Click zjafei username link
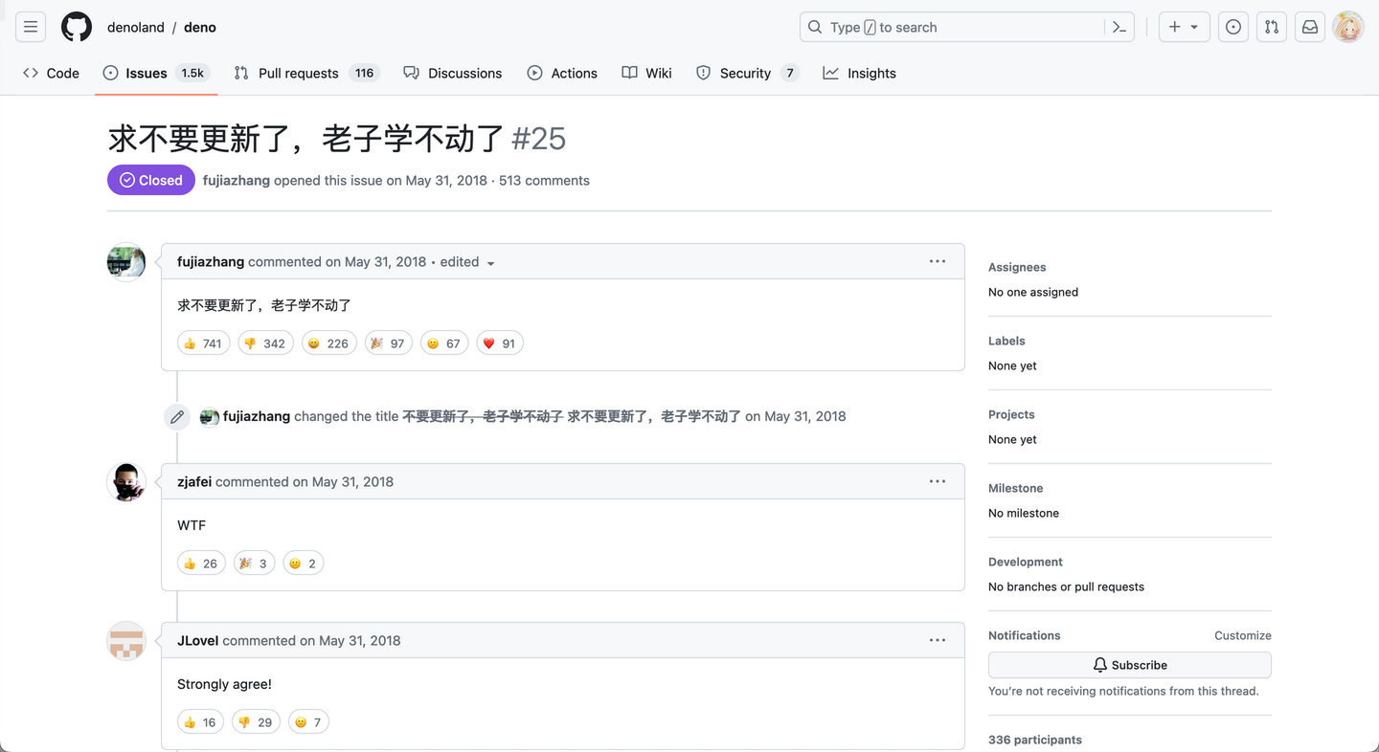Screen dimensions: 1379x752 tap(194, 481)
